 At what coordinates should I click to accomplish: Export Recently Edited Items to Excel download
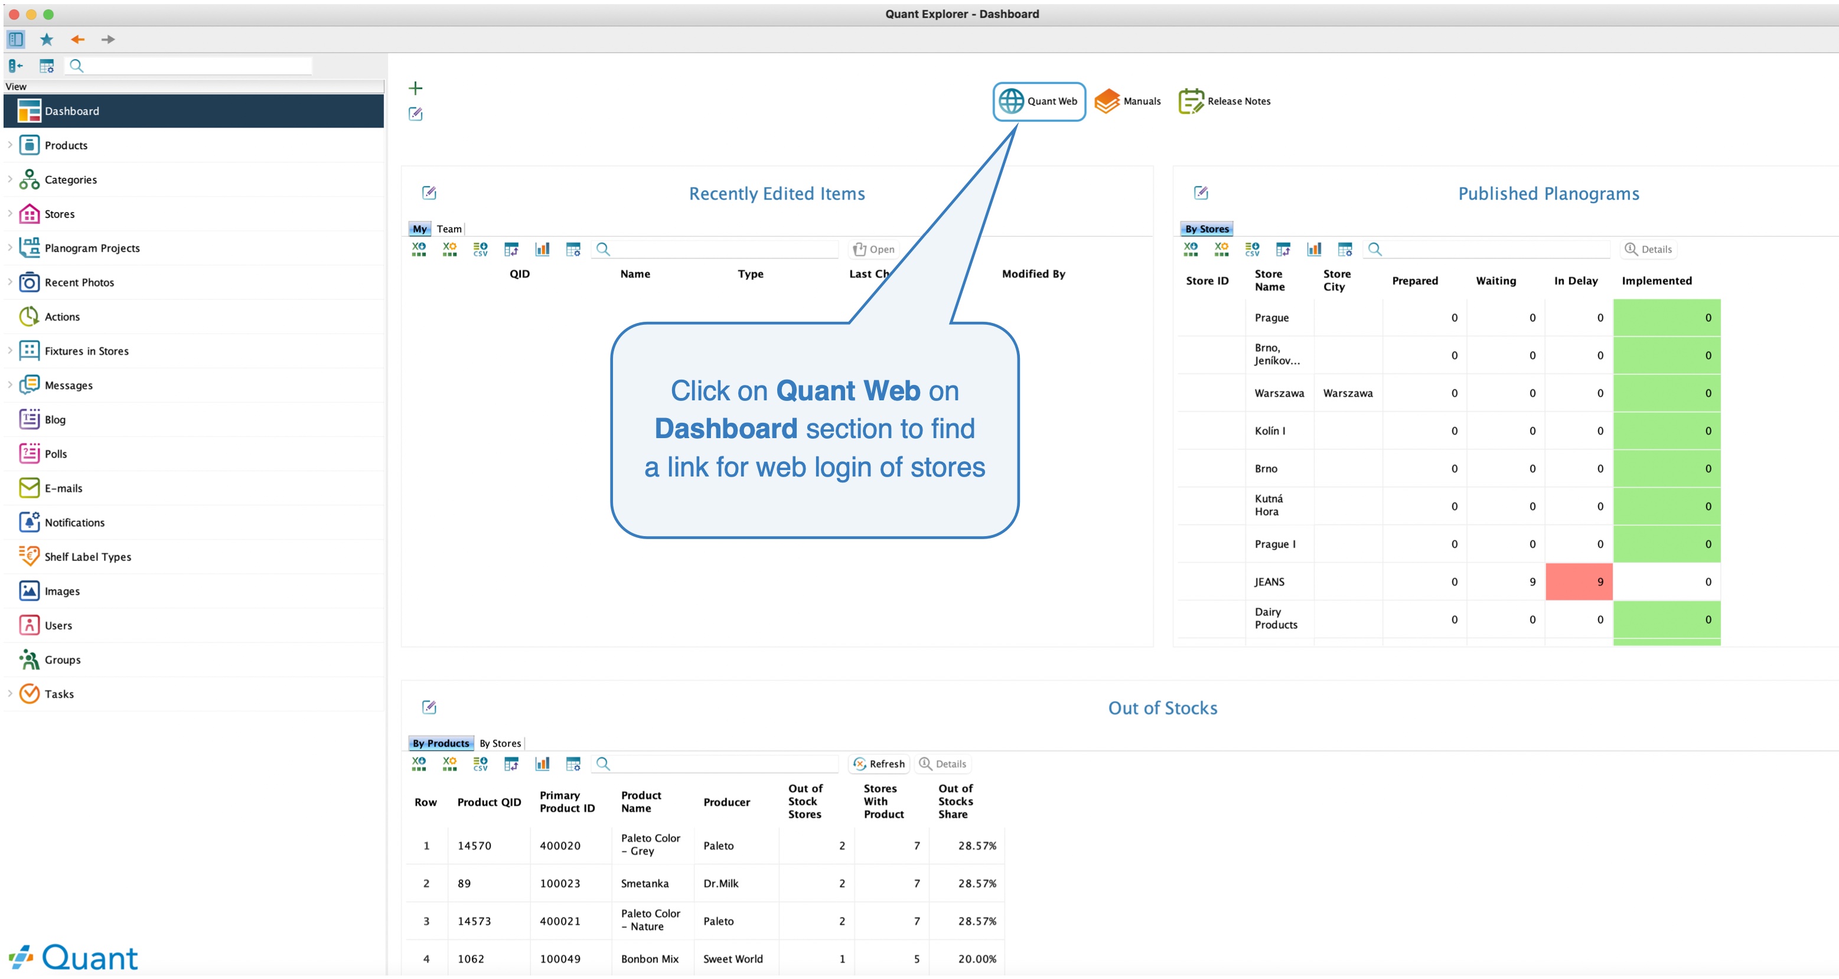[419, 249]
